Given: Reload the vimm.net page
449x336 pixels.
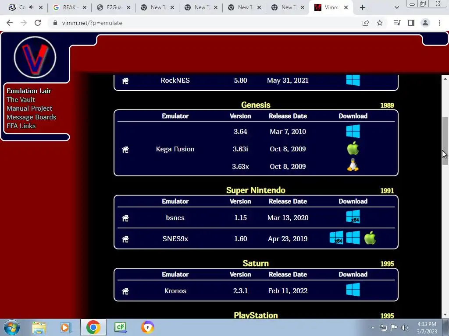Looking at the screenshot, I should point(38,23).
